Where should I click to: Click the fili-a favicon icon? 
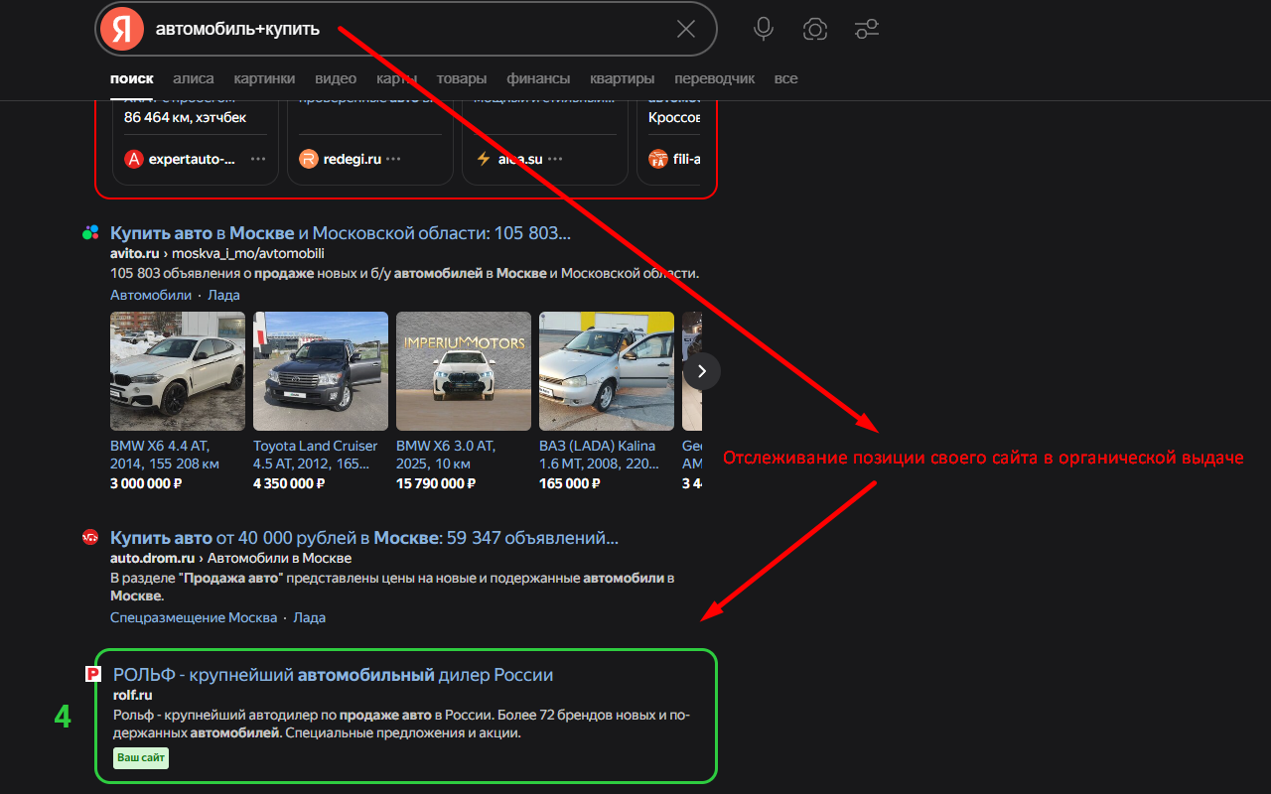[x=658, y=159]
